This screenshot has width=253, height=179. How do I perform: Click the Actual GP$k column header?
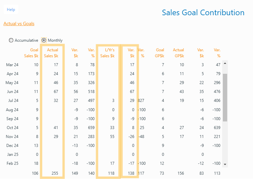pyautogui.click(x=178, y=53)
